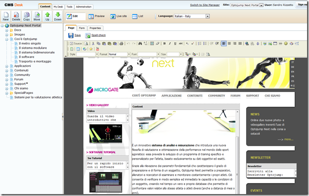Expand the Applicazioni tree node
Viewport: 309px width, 196px height.
click(x=7, y=66)
